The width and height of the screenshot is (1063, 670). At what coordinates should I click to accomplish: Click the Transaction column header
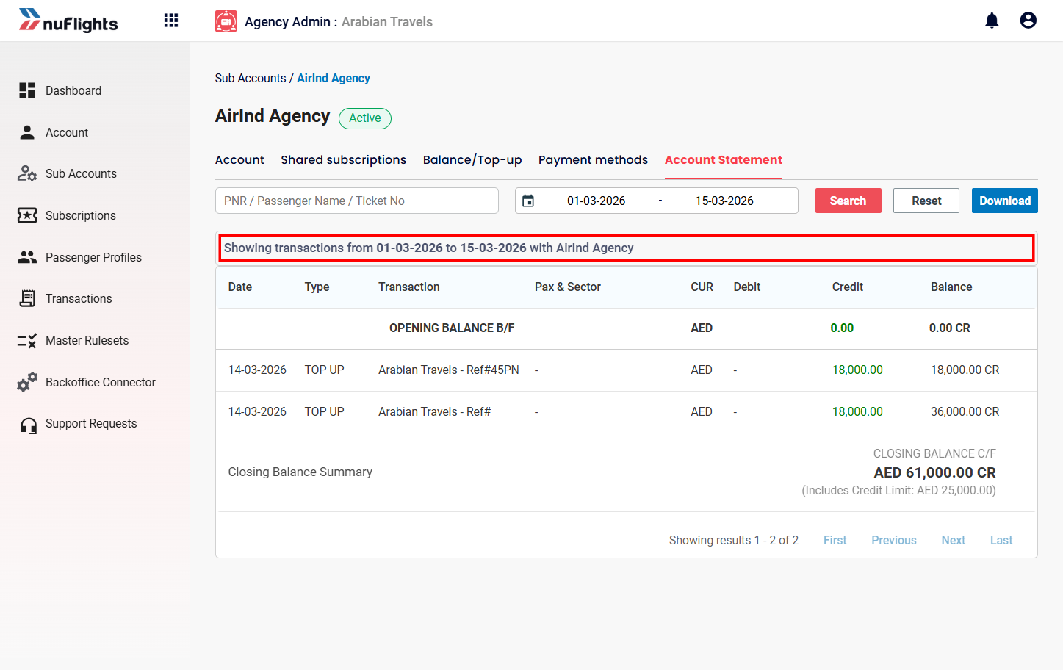(409, 287)
